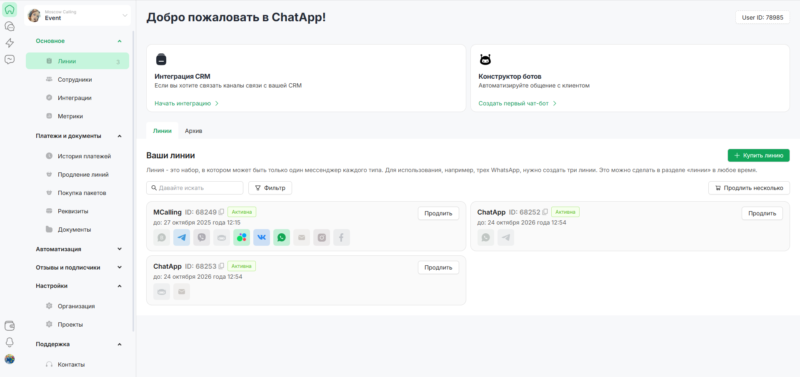Select the VK icon in MCalling line
This screenshot has width=800, height=377.
262,237
